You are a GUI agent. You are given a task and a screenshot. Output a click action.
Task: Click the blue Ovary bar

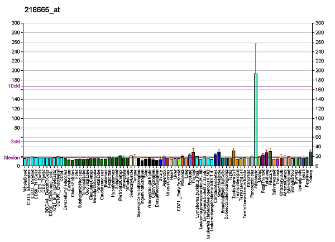pyautogui.click(x=160, y=163)
